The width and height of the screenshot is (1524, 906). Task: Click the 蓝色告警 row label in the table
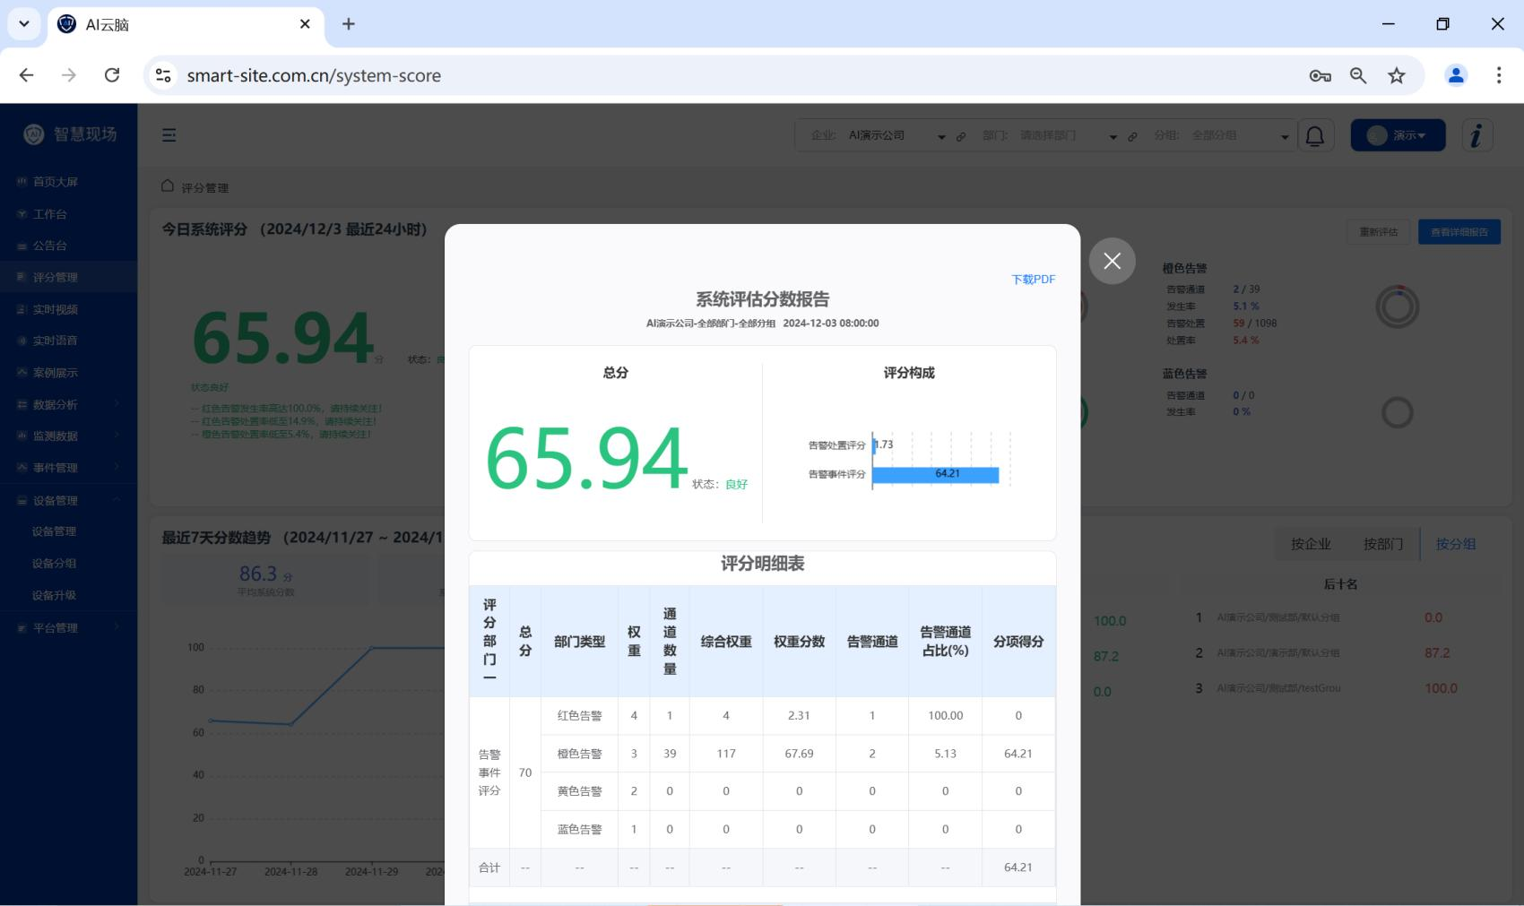[579, 830]
